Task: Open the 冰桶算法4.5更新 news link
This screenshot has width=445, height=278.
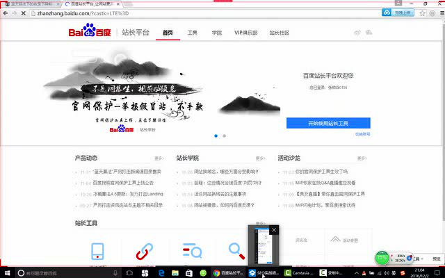Action: [128, 194]
